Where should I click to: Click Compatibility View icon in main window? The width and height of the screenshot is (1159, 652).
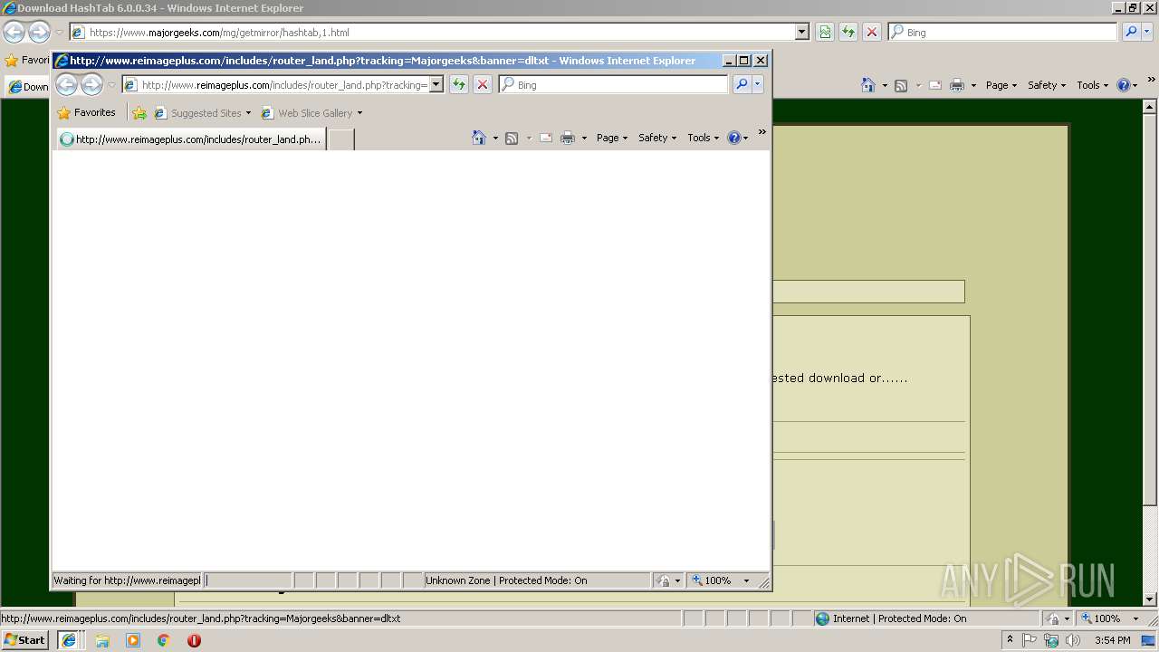[825, 32]
